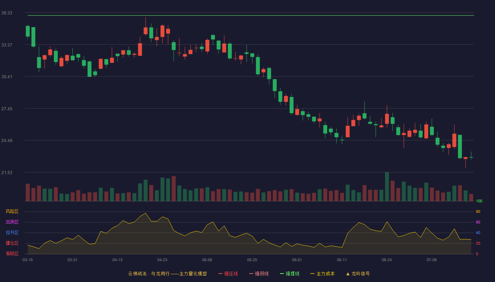Click the 27.45 price axis label

[x=7, y=109]
